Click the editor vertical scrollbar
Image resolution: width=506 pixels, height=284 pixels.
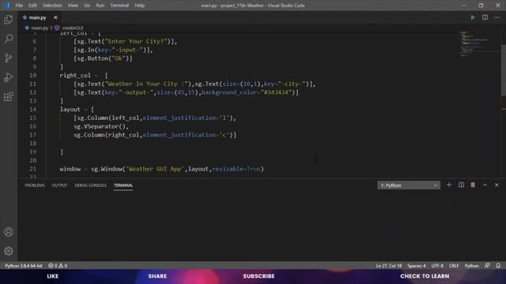(504, 70)
